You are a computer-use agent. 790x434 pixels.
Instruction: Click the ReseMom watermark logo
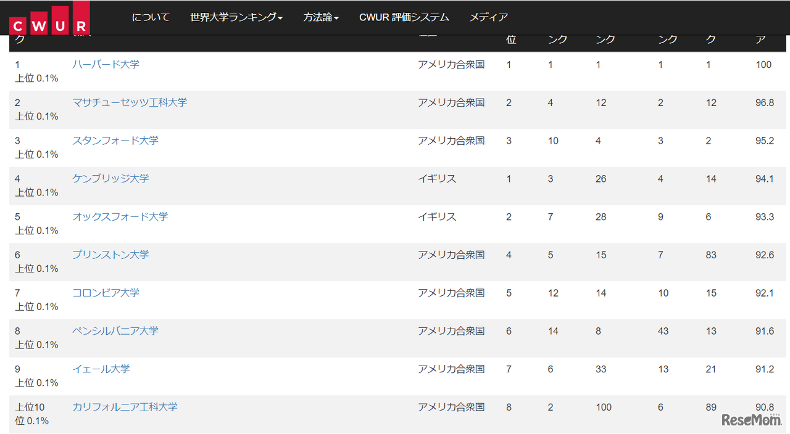pos(751,420)
